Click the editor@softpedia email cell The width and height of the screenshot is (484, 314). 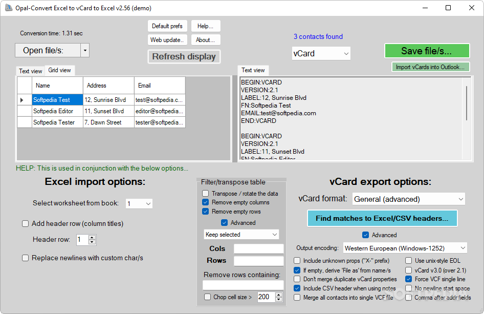point(160,111)
